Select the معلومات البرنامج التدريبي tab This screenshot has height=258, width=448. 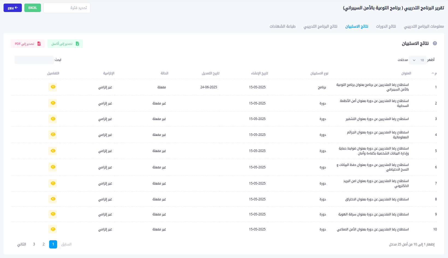pos(424,27)
